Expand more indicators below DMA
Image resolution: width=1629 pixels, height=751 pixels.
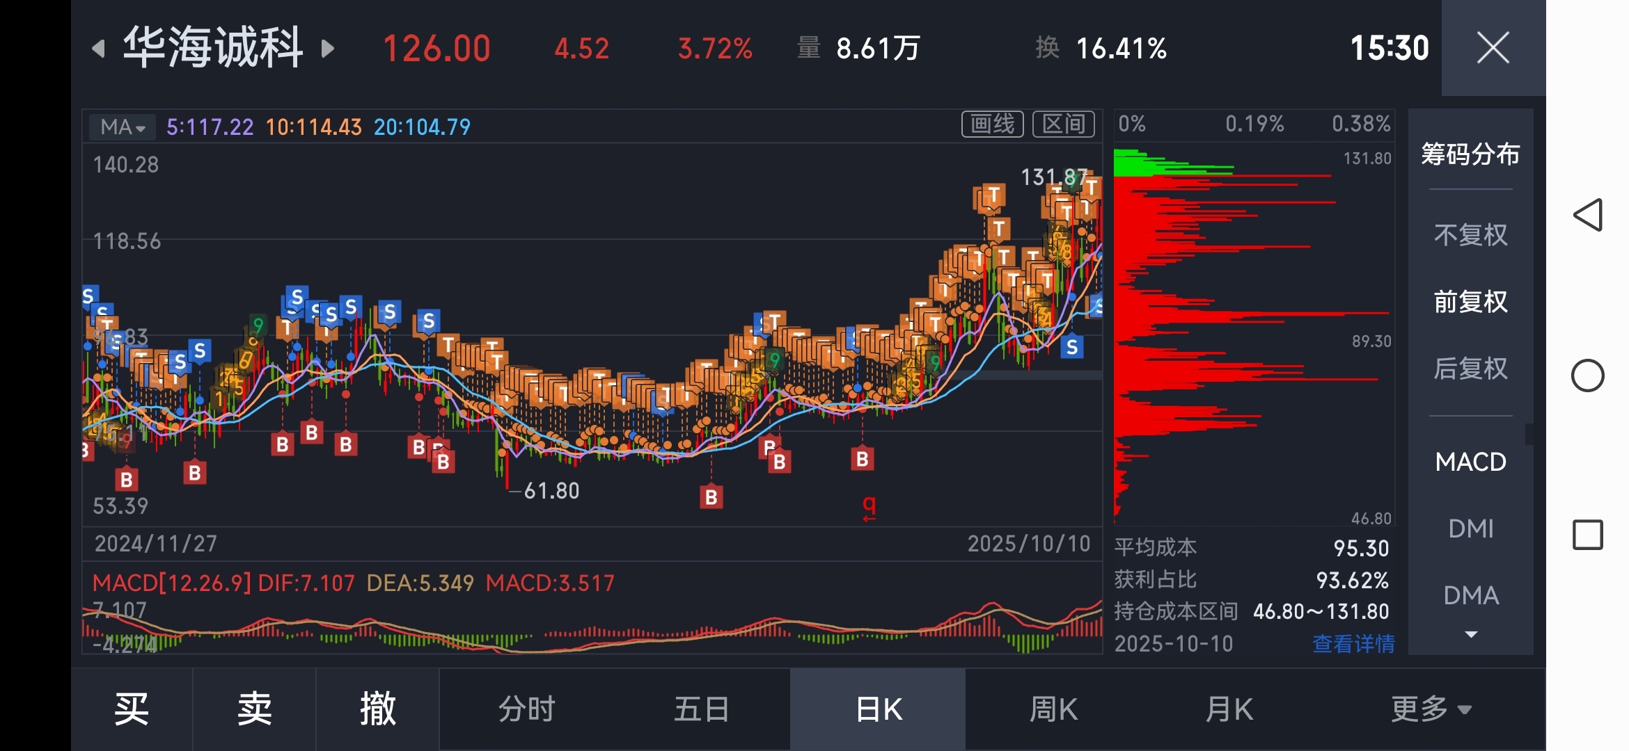coord(1470,634)
